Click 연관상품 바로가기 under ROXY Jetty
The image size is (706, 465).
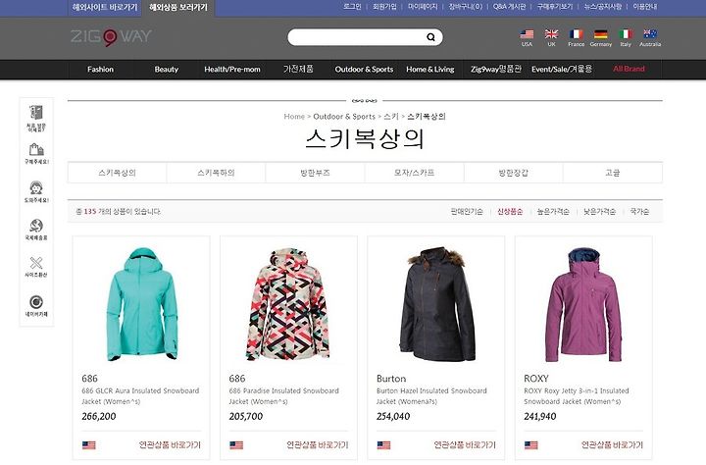tap(612, 445)
